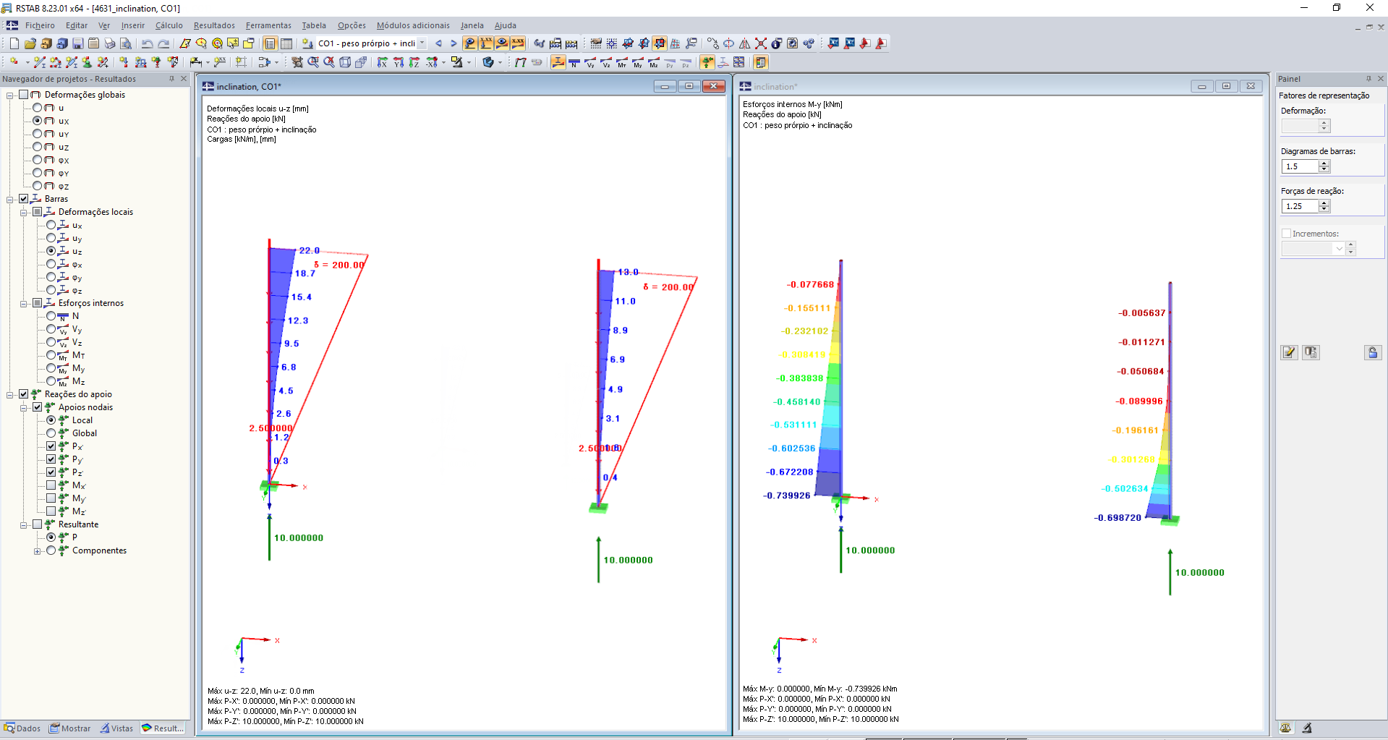Undo the last action
The width and height of the screenshot is (1388, 740).
(x=148, y=43)
